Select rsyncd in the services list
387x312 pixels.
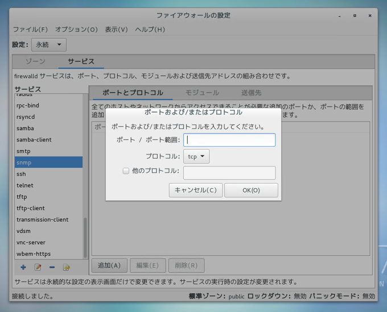click(x=48, y=117)
